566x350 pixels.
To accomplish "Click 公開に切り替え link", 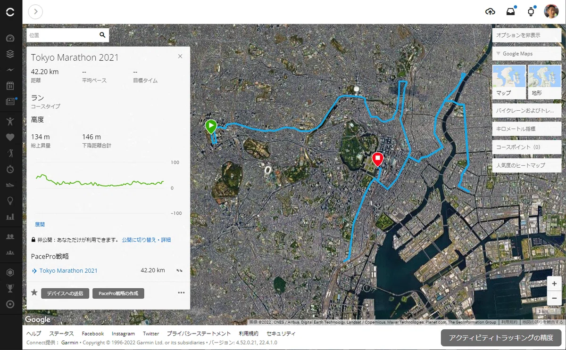I will [139, 240].
